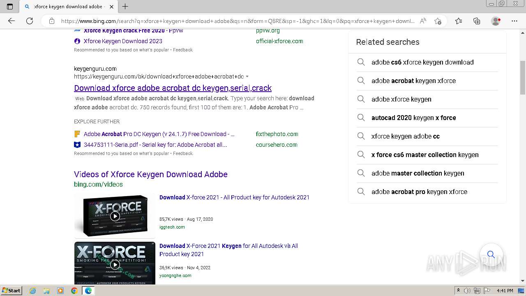Open the tab actions menu icon
Image resolution: width=526 pixels, height=296 pixels.
(x=10, y=7)
